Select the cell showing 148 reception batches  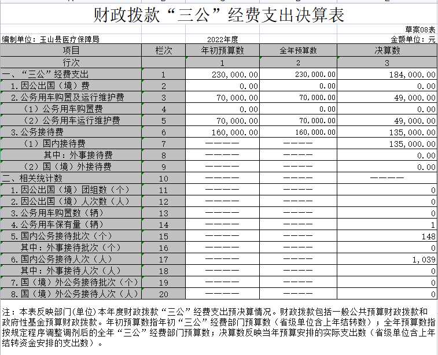(x=428, y=236)
